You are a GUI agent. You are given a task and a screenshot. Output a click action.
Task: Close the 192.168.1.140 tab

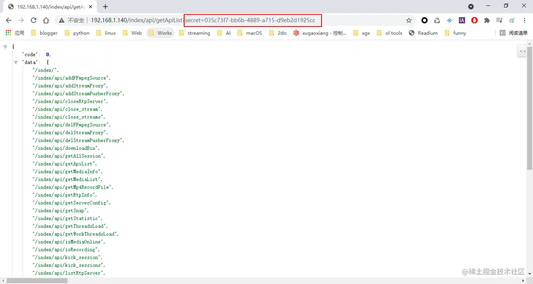[x=91, y=7]
